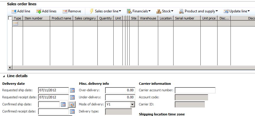Click the Delivery type field
Screen dimensions: 255x116
coord(119,112)
